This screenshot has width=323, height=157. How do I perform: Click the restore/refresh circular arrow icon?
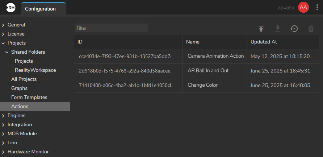pyautogui.click(x=294, y=29)
